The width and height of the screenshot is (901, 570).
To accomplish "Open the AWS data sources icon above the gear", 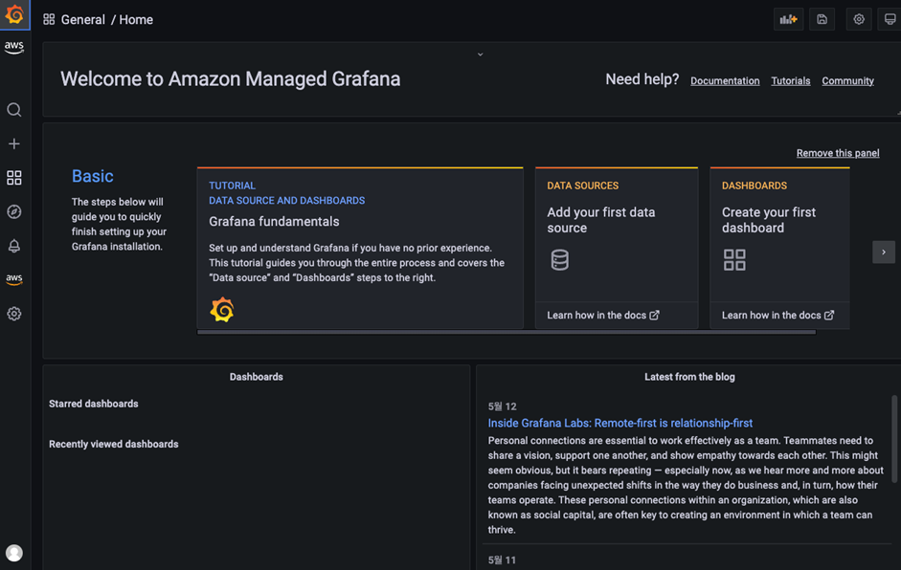I will 14,279.
